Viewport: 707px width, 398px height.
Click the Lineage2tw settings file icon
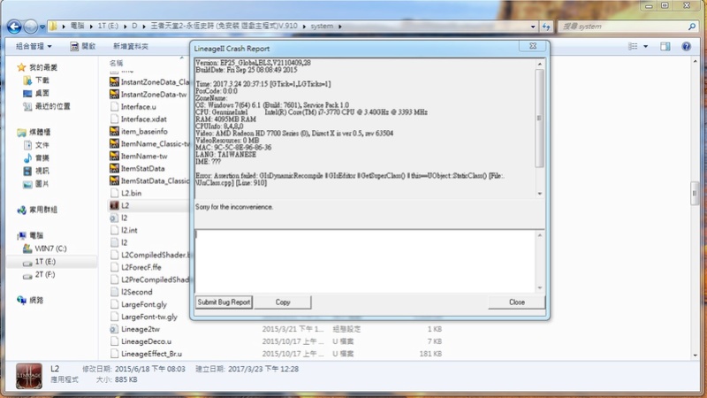point(114,329)
